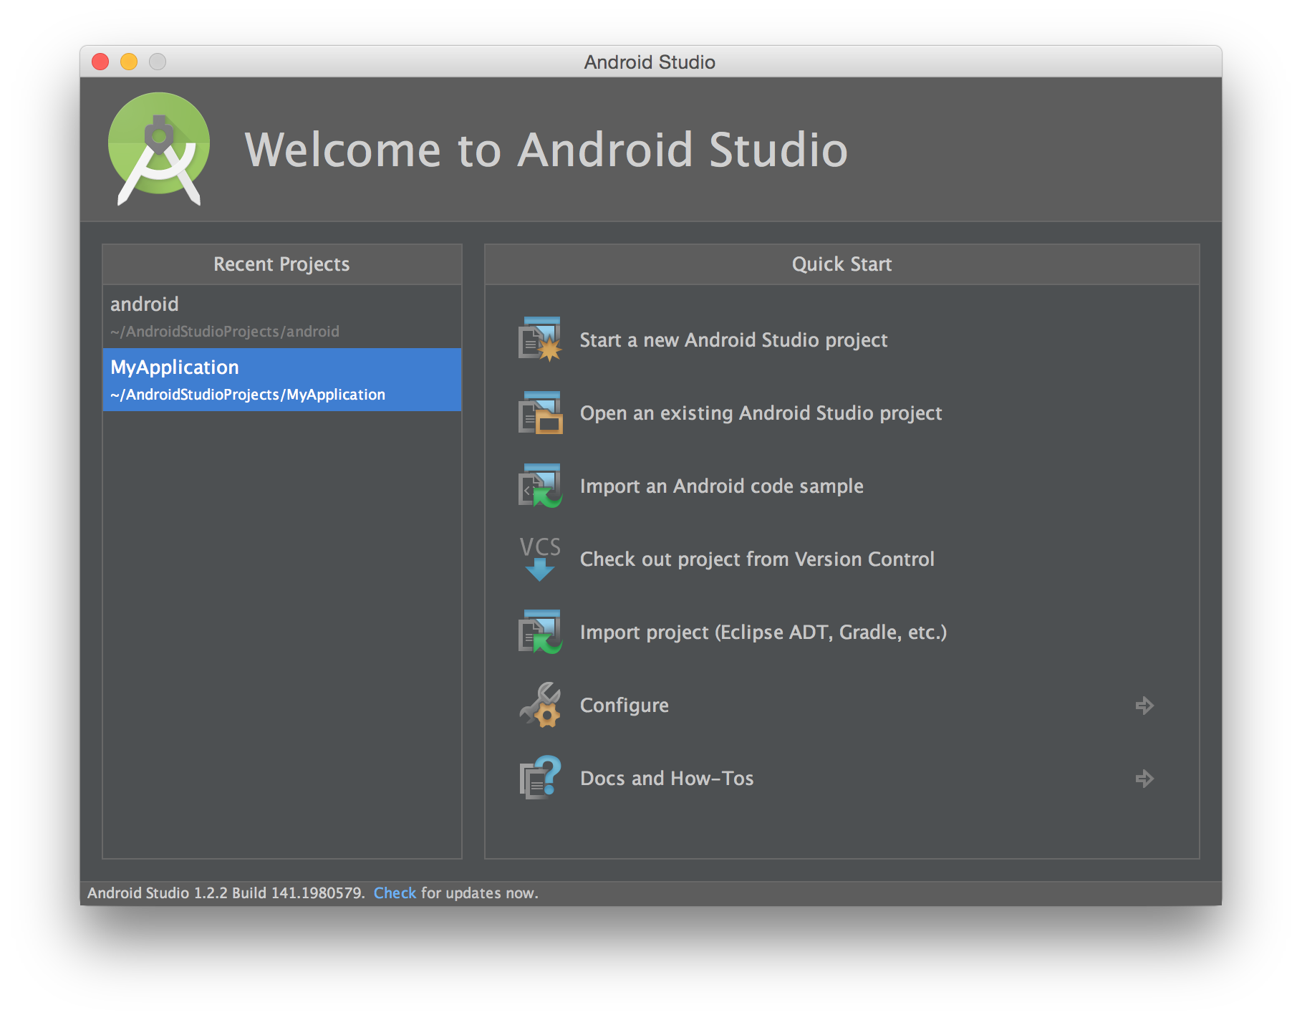Image resolution: width=1302 pixels, height=1020 pixels.
Task: Select Import project (Eclipse ADT, Gradle, etc.)
Action: click(x=763, y=632)
